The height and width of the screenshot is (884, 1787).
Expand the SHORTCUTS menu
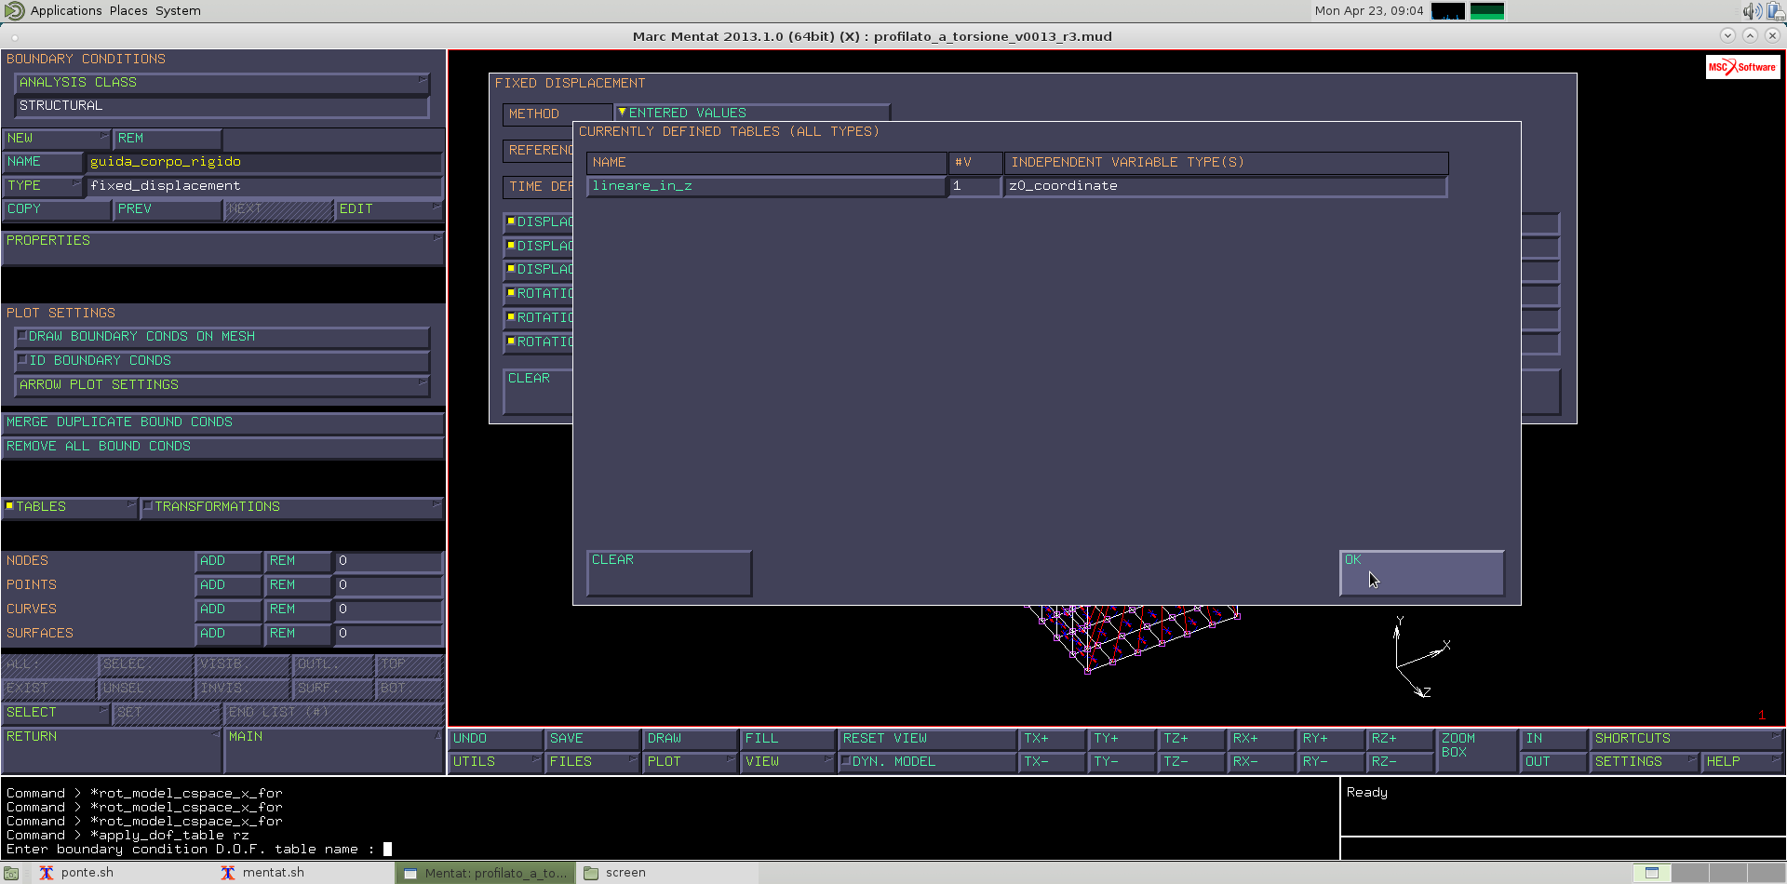pyautogui.click(x=1686, y=739)
